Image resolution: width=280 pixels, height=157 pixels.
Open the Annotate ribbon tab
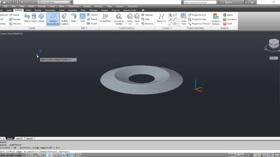click(x=73, y=10)
